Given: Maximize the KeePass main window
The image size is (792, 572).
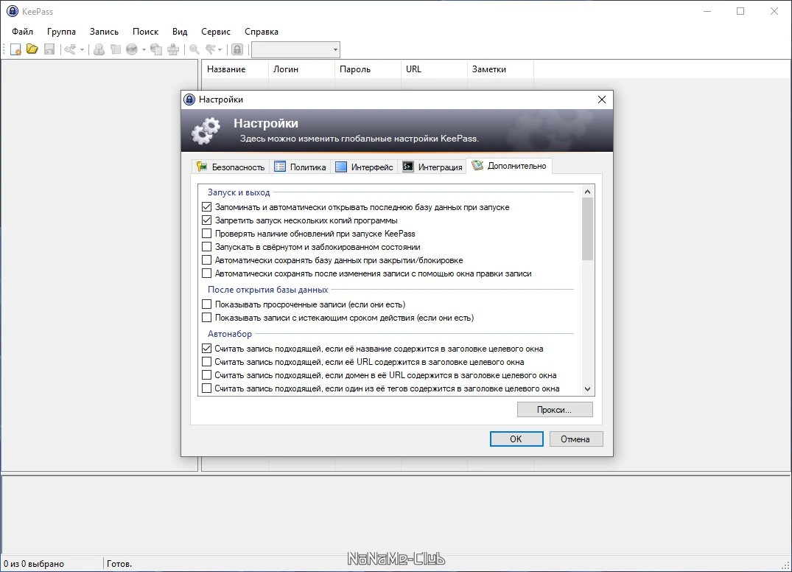Looking at the screenshot, I should (740, 11).
